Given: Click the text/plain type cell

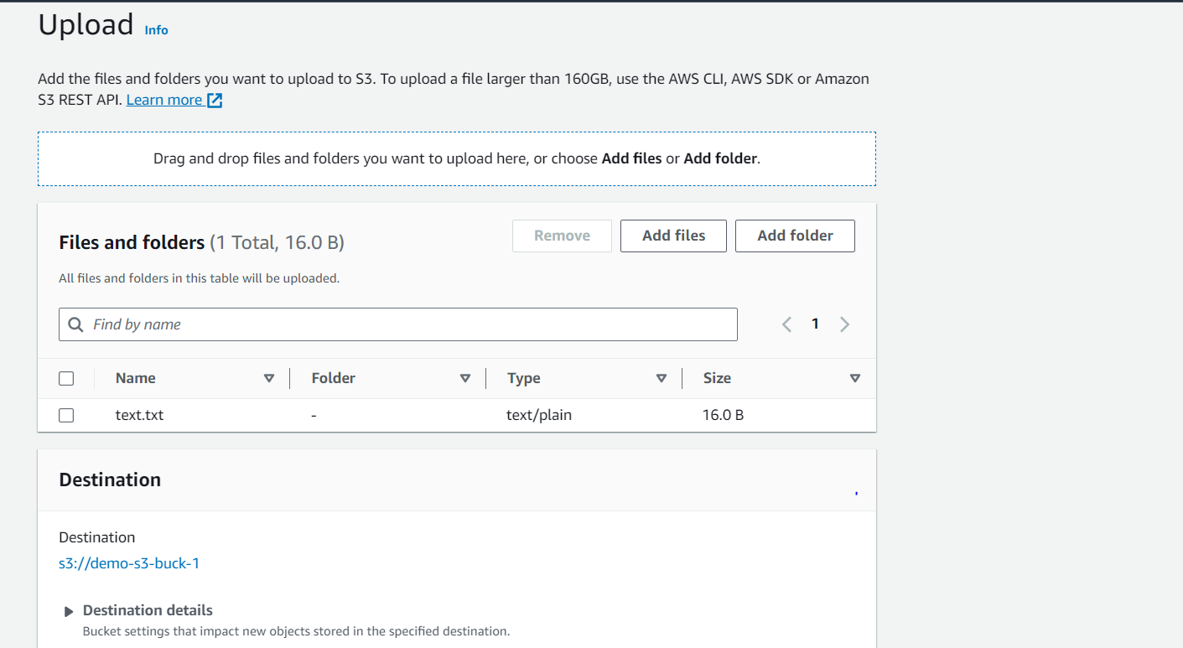Looking at the screenshot, I should [539, 415].
